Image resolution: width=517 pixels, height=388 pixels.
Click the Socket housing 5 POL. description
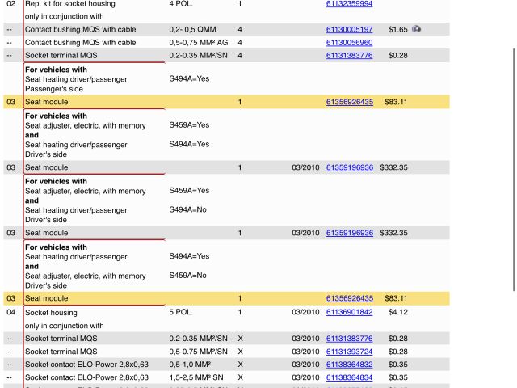click(51, 312)
